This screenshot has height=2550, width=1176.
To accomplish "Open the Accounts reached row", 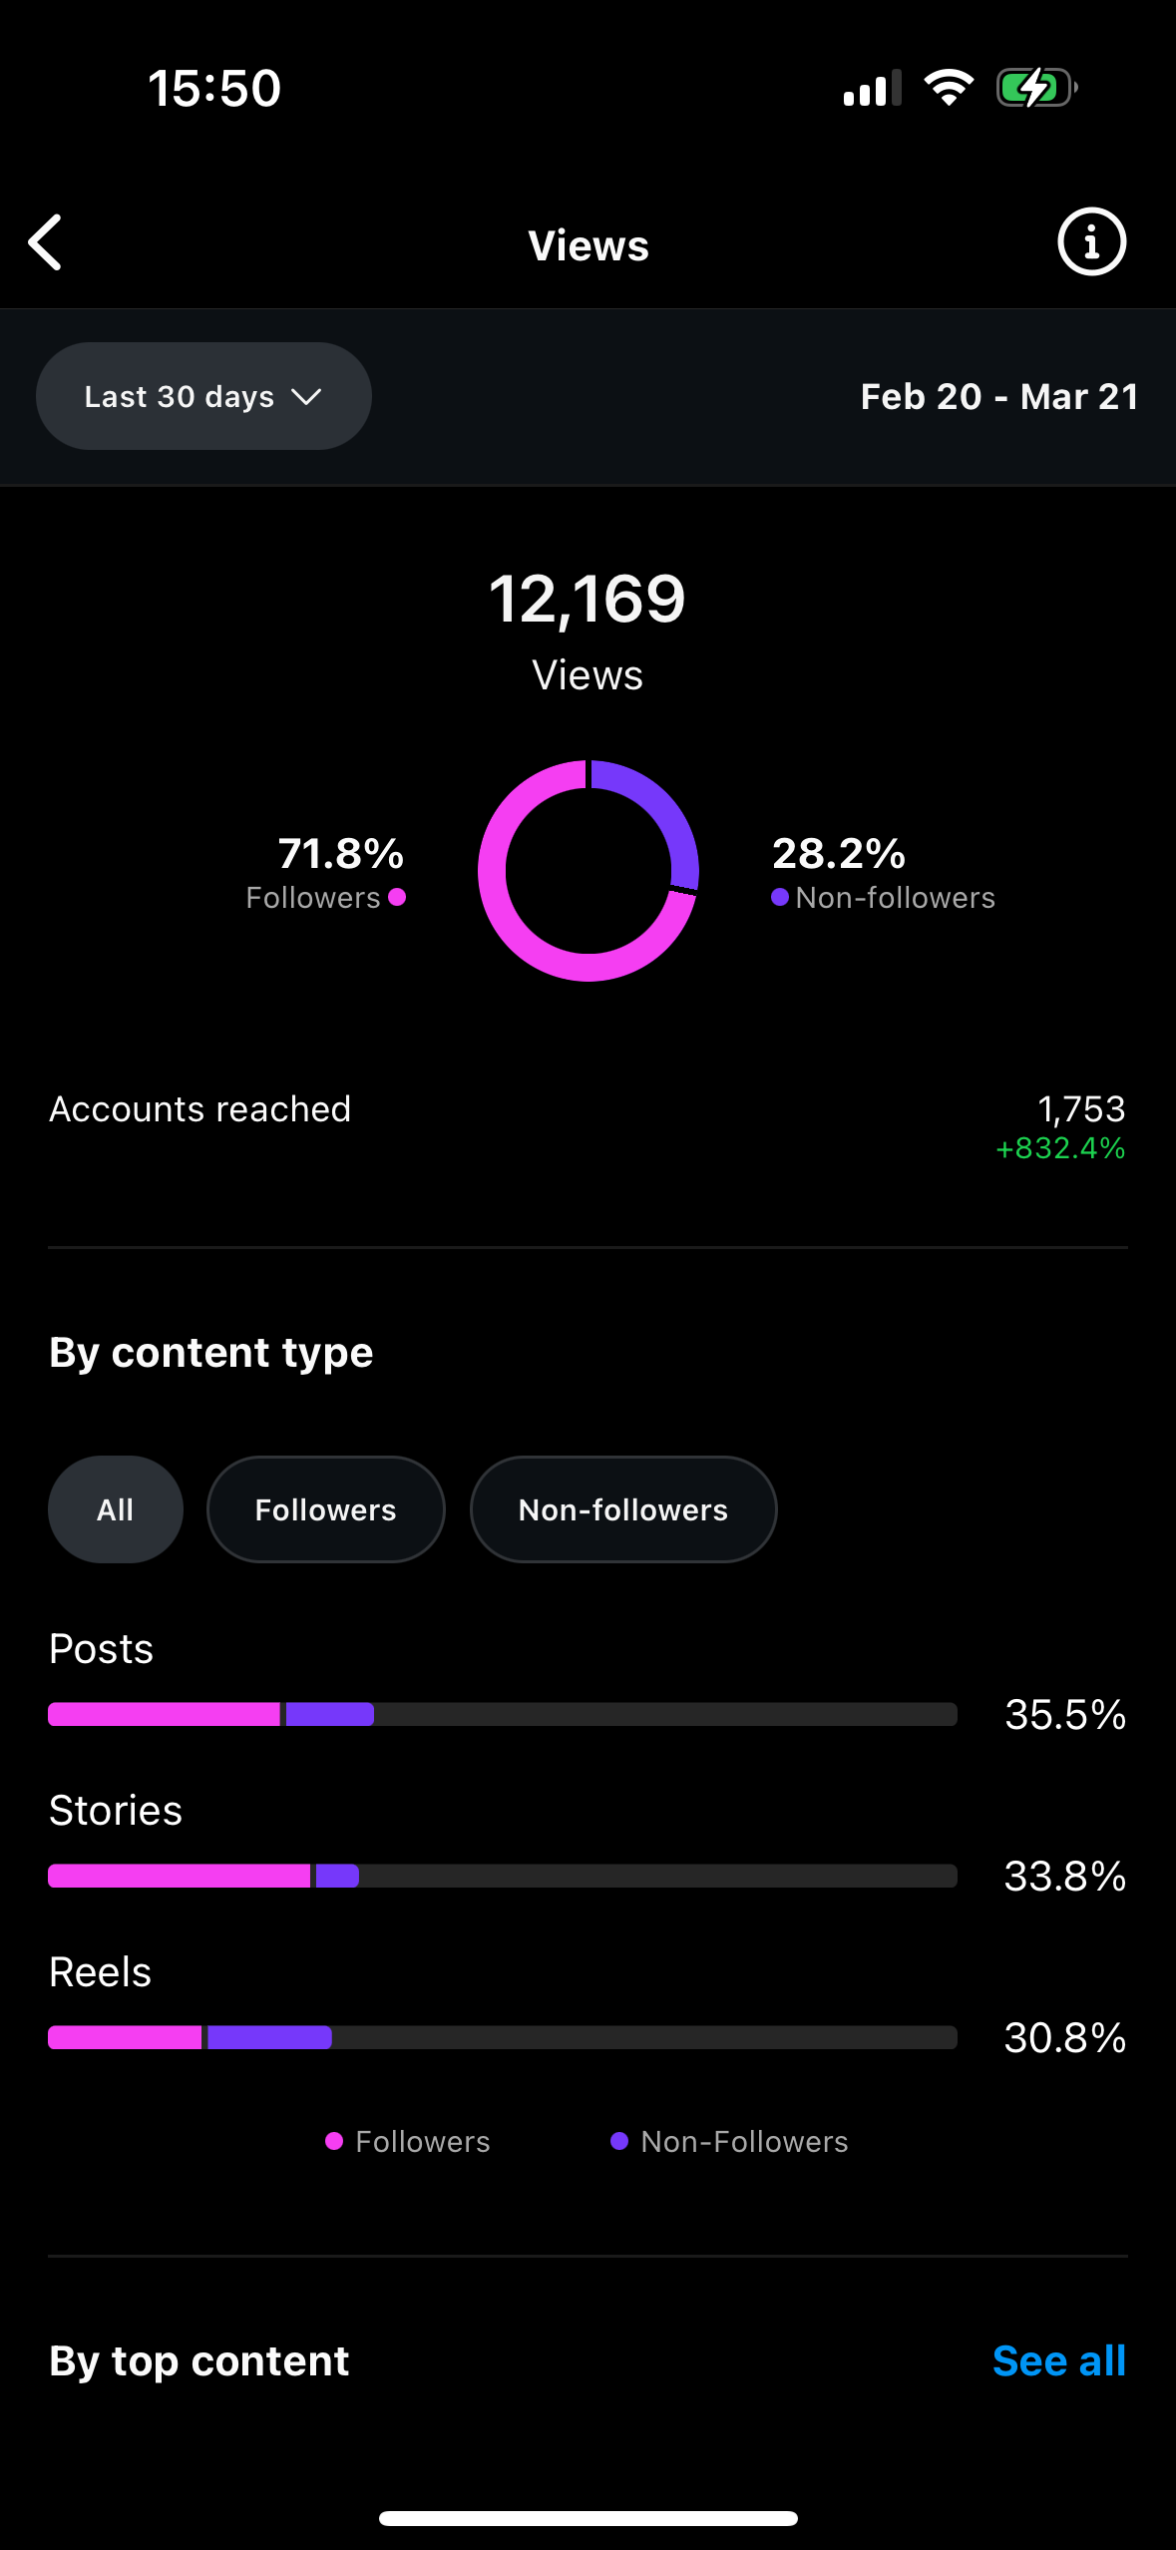I will (x=588, y=1127).
